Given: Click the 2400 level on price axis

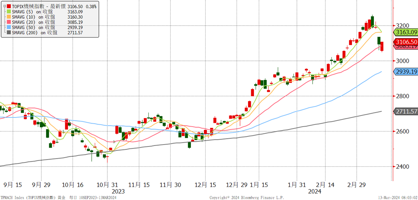Looking at the screenshot, I should click(x=403, y=167).
